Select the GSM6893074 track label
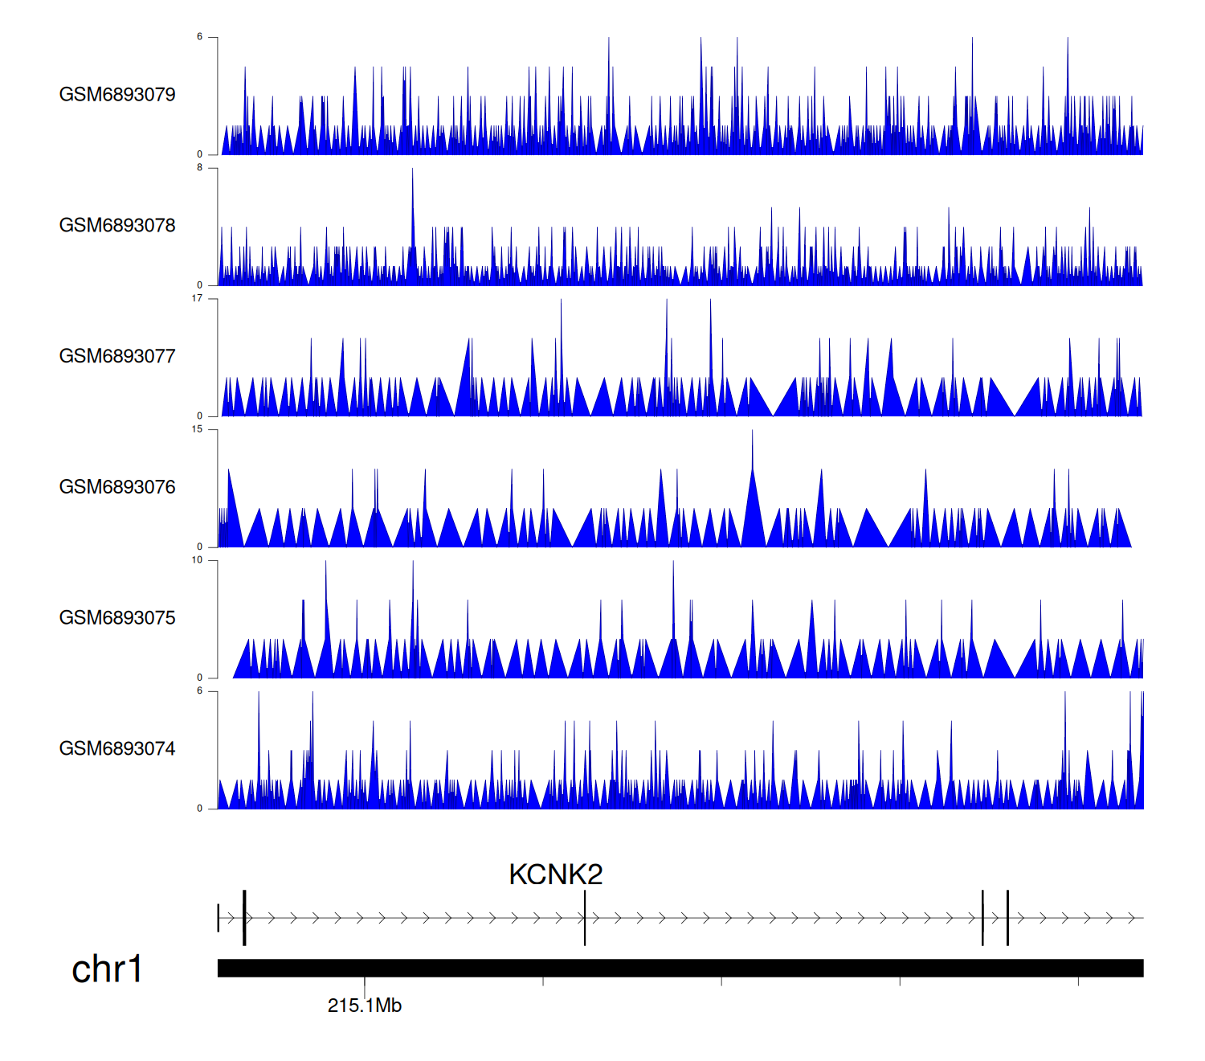The height and width of the screenshot is (1061, 1205). tap(117, 749)
